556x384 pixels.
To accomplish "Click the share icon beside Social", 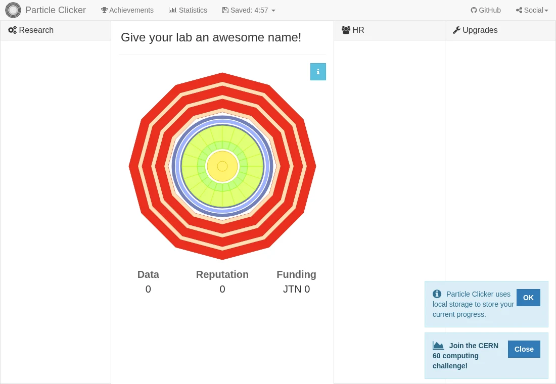I will [x=519, y=10].
